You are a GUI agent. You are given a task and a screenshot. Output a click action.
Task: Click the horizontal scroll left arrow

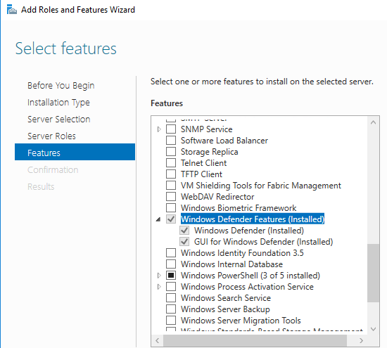point(157,340)
